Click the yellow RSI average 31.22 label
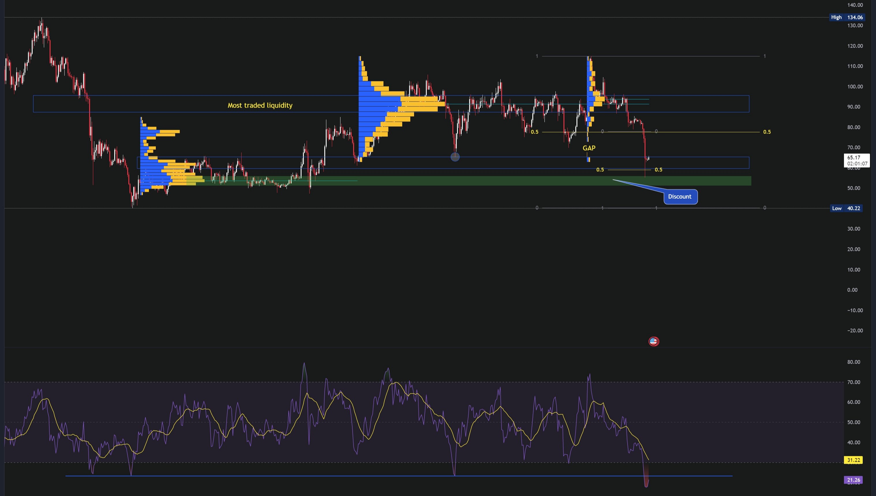The width and height of the screenshot is (876, 496). click(853, 460)
